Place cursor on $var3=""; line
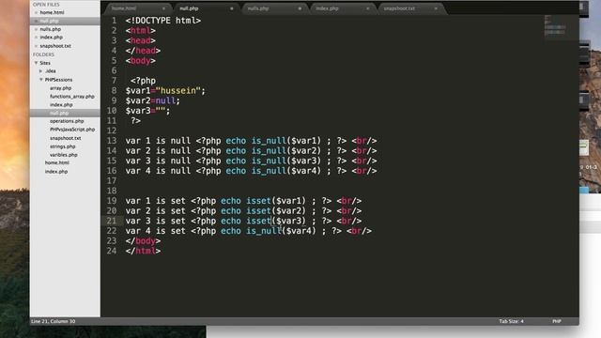601x338 pixels. point(147,111)
